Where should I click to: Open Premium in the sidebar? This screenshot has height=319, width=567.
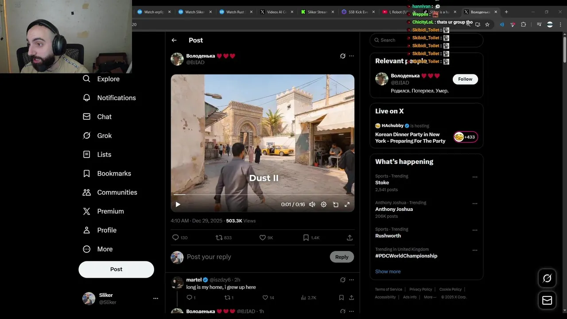pyautogui.click(x=104, y=211)
